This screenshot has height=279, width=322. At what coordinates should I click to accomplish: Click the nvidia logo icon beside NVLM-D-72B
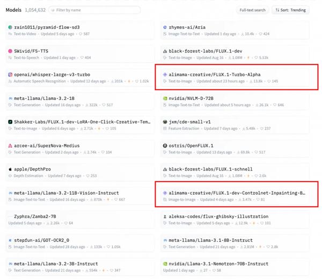165,98
